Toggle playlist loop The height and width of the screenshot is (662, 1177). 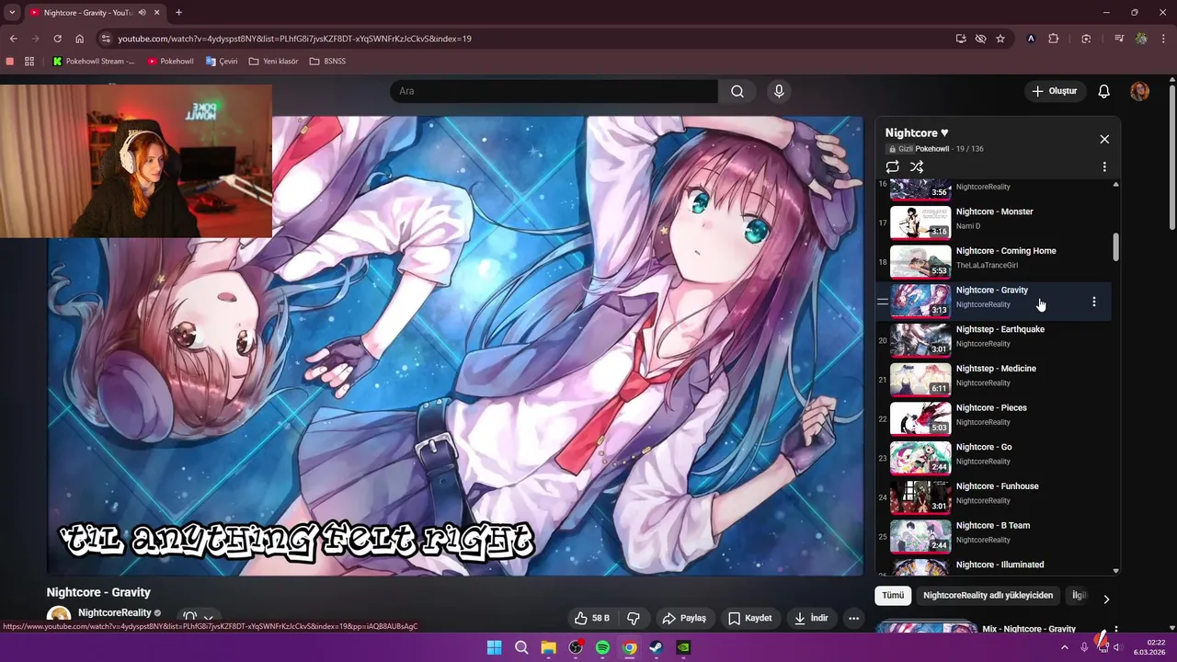point(892,167)
